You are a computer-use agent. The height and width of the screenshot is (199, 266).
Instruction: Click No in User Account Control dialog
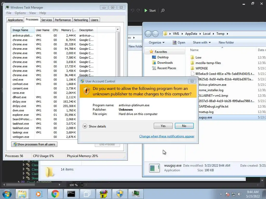184,126
